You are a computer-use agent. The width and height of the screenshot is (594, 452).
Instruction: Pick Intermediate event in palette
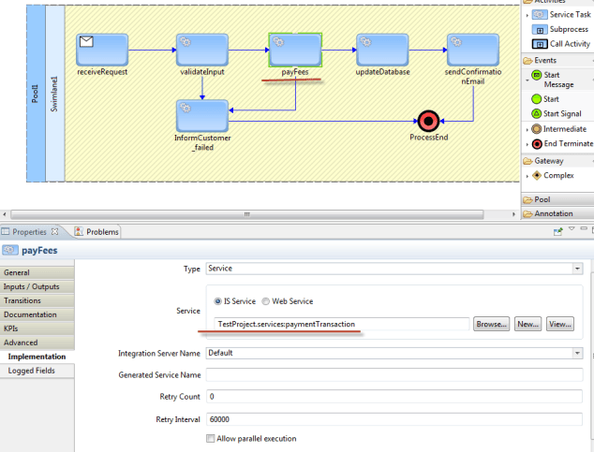559,129
